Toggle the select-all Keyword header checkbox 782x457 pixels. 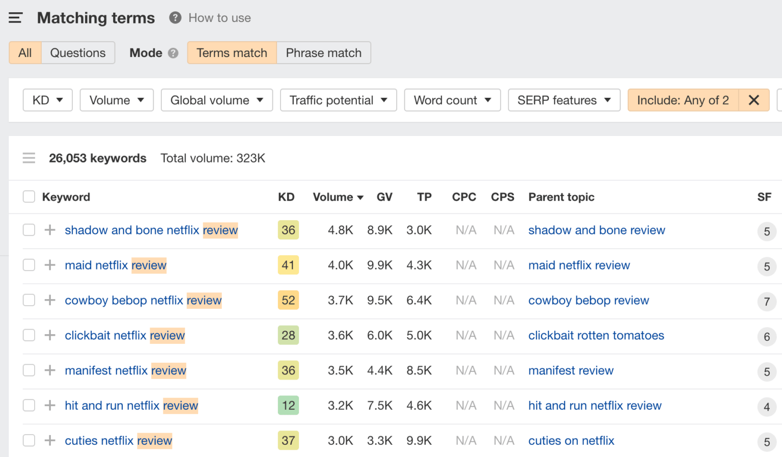click(x=29, y=197)
